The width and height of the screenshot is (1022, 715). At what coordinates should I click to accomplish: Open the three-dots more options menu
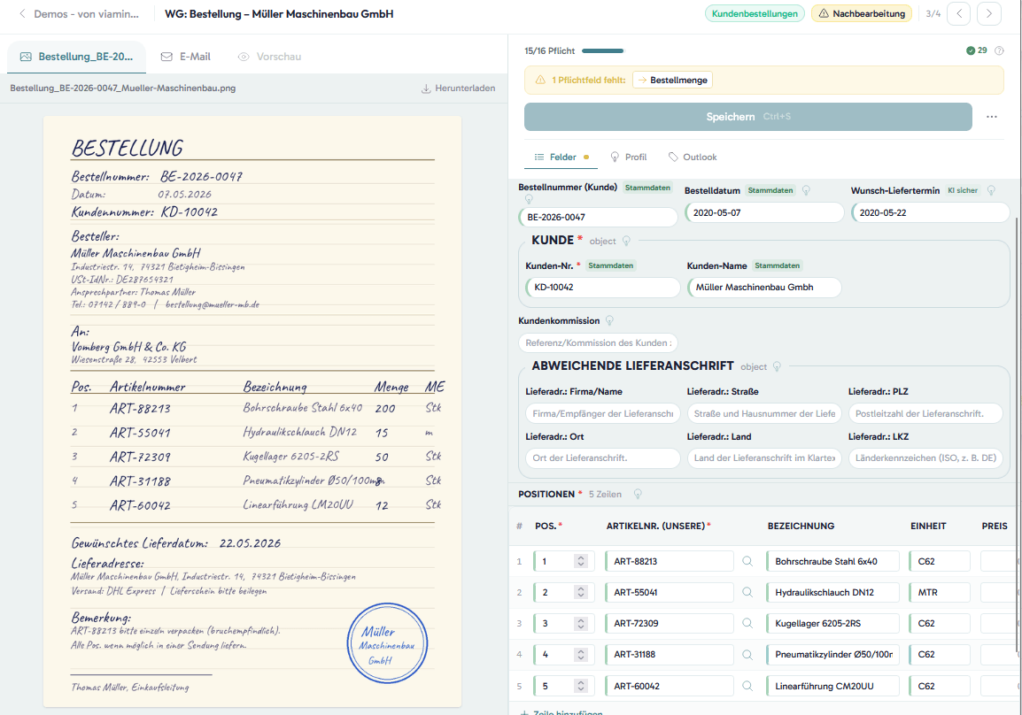pyautogui.click(x=991, y=117)
